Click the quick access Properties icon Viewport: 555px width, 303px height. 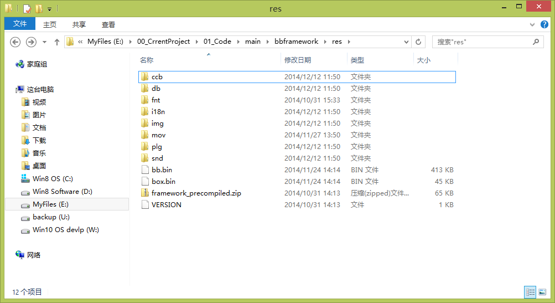pyautogui.click(x=27, y=8)
